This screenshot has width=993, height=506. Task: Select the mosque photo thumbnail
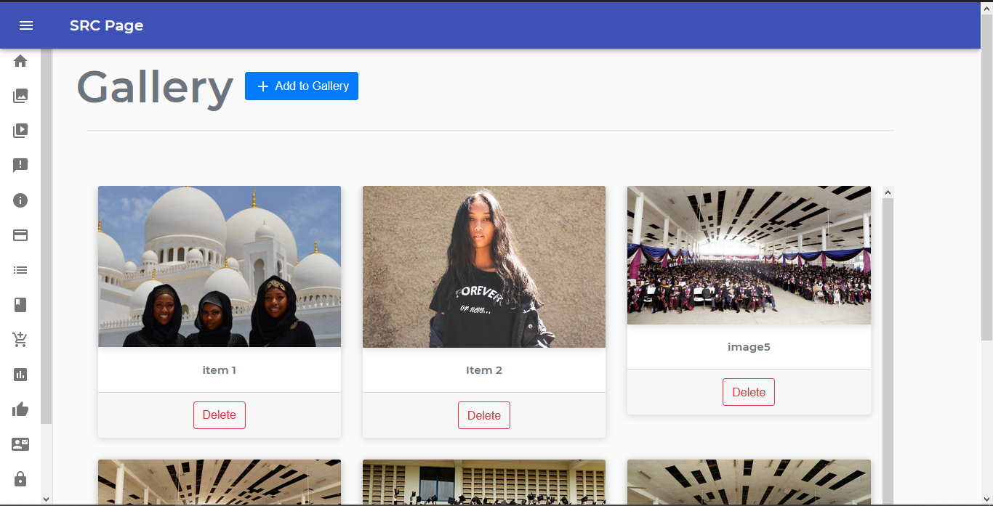coord(220,266)
